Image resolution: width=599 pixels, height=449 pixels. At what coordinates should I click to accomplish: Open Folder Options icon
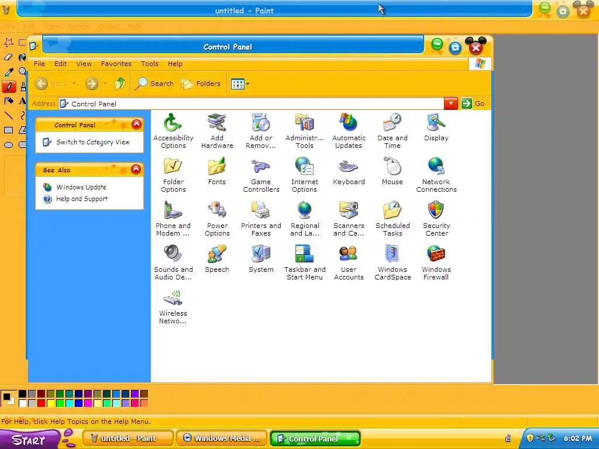coord(173,175)
